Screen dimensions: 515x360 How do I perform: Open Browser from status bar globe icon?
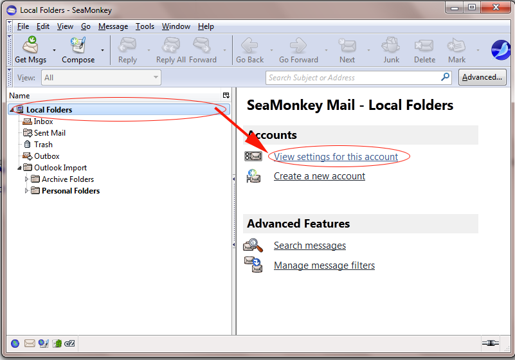coord(15,343)
